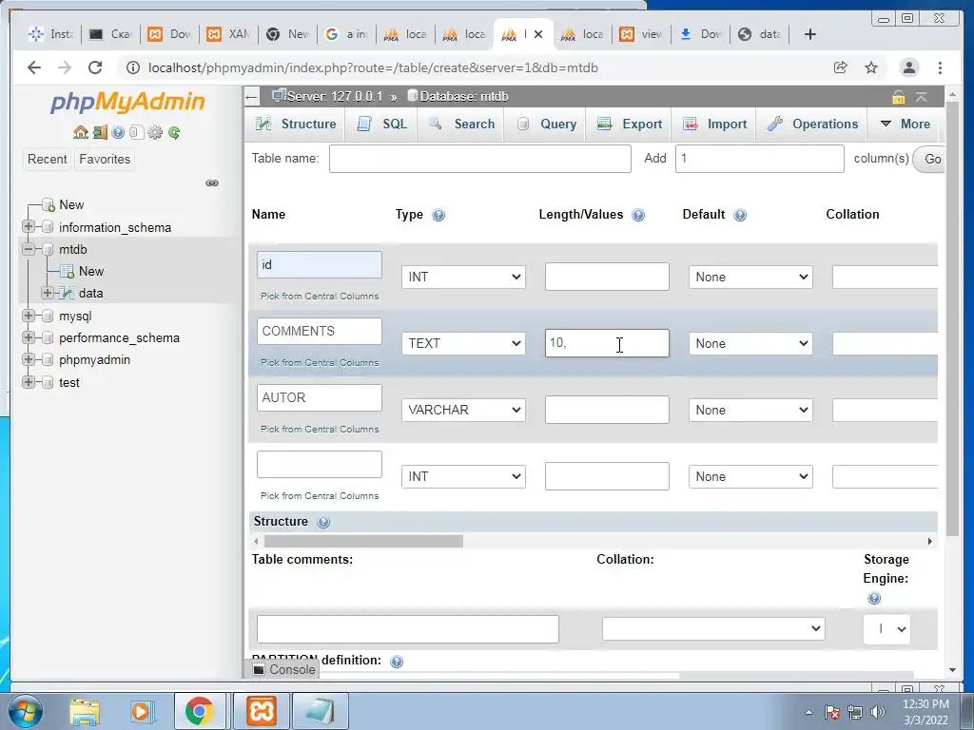Open table Collation dropdown
The height and width of the screenshot is (730, 974).
pos(713,629)
